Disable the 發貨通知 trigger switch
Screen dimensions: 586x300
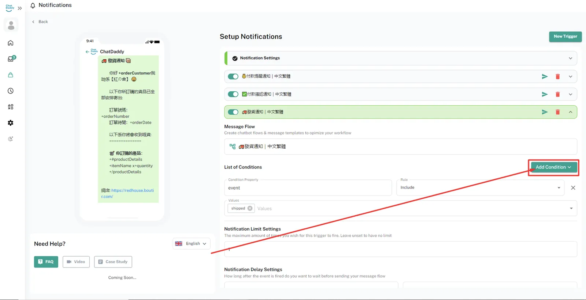233,112
